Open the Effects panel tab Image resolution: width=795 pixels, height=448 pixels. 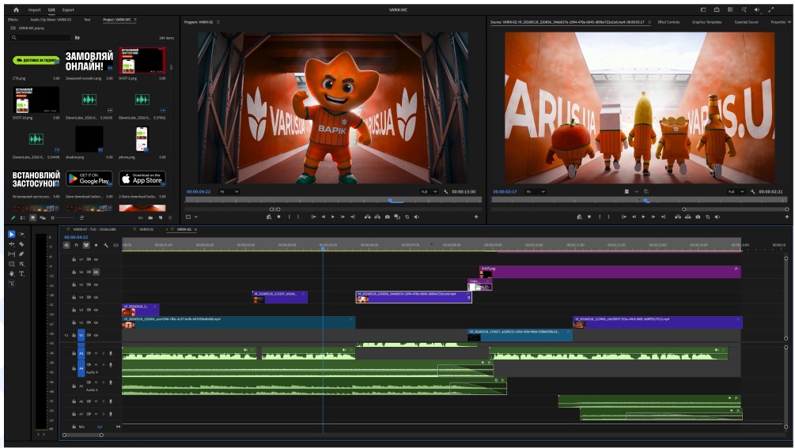point(13,20)
